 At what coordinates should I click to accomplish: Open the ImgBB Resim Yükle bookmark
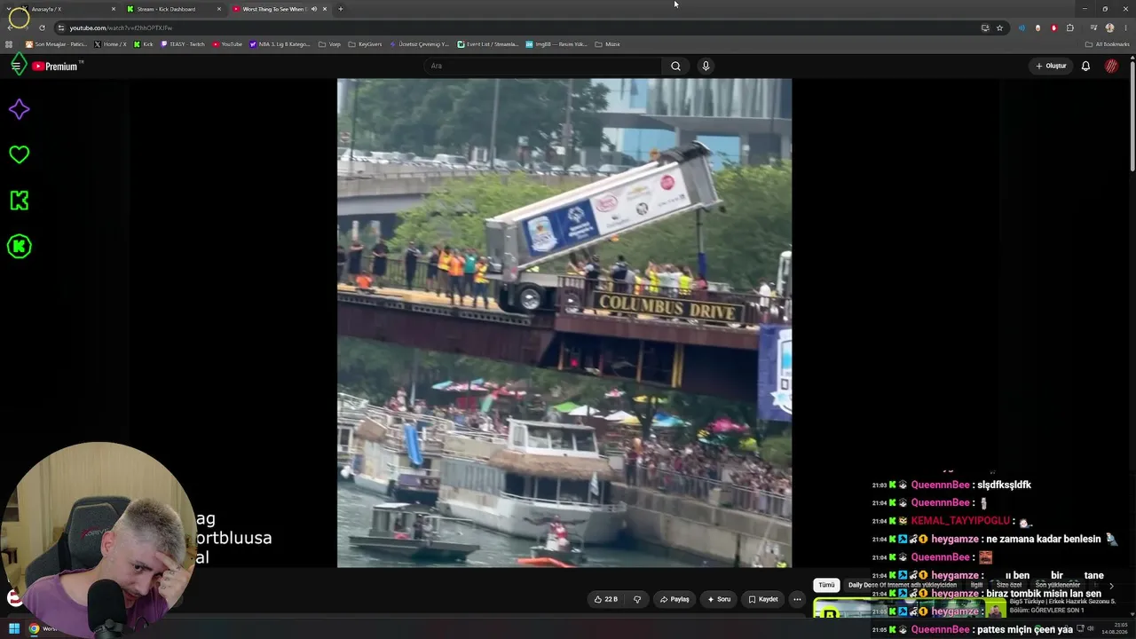coord(556,43)
